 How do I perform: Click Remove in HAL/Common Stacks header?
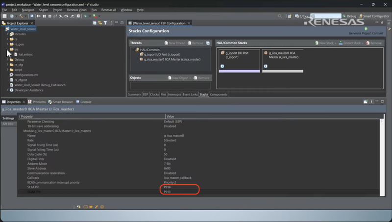coord(374,43)
